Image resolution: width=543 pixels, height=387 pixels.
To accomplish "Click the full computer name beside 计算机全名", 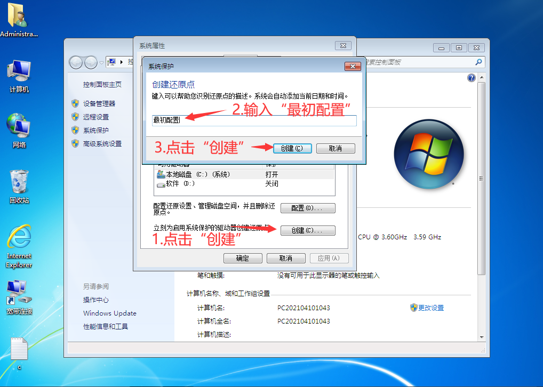I will (304, 321).
